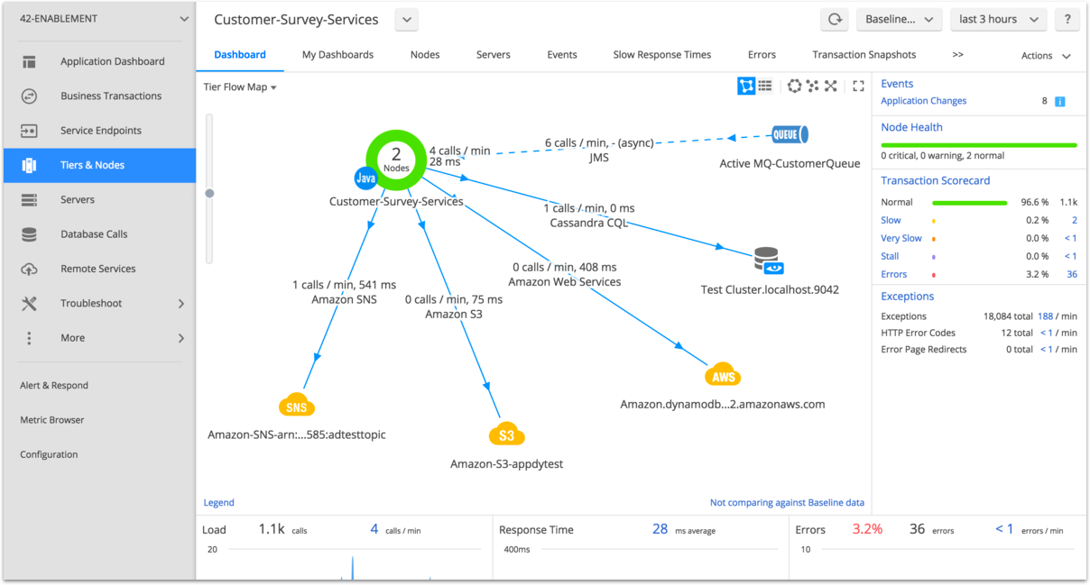Open Configuration in the sidebar
Image resolution: width=1090 pixels, height=585 pixels.
[49, 454]
